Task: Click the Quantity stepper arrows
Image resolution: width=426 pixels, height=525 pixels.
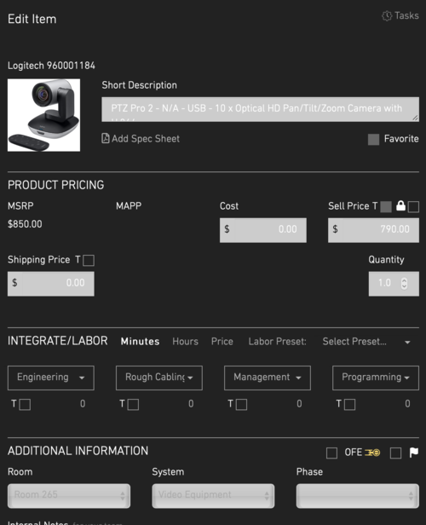Action: click(x=404, y=284)
